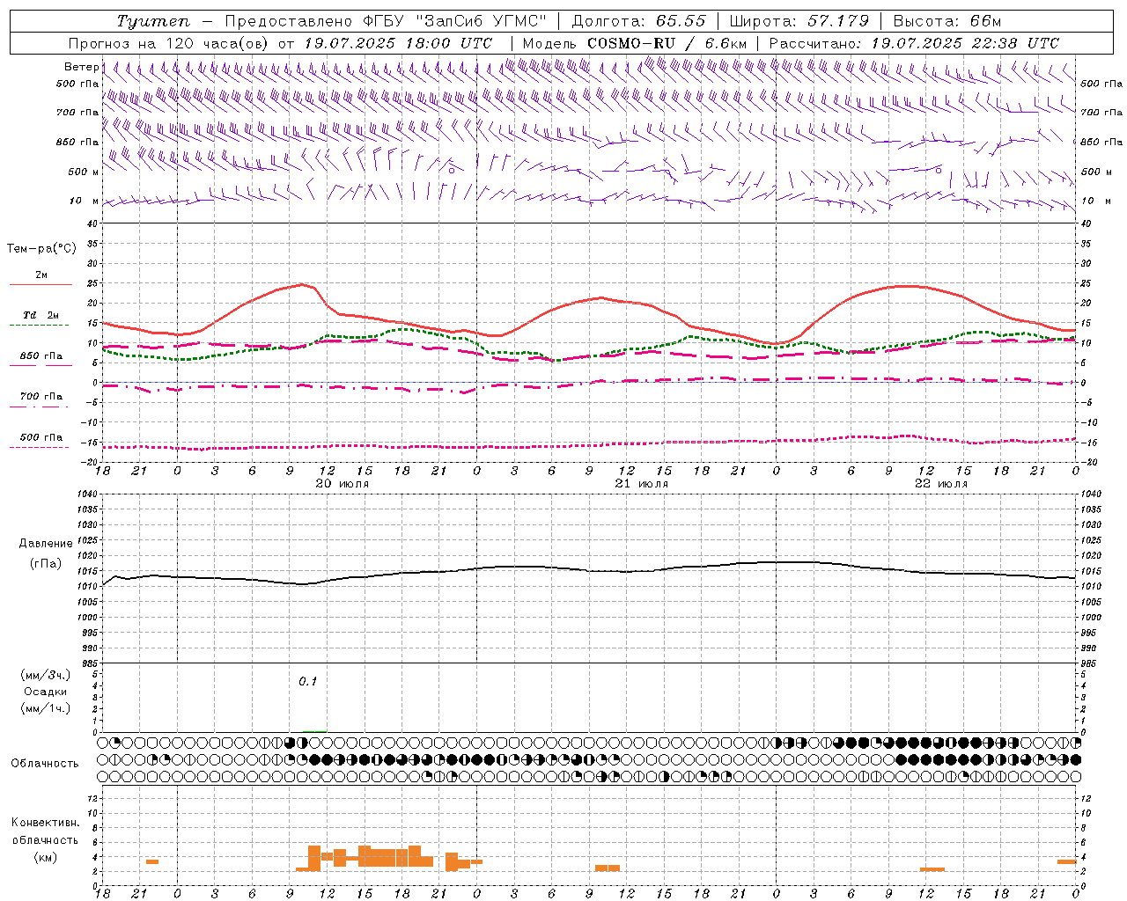The height and width of the screenshot is (901, 1127).
Task: Click the Тем-ра(°C) panel label
Action: click(x=41, y=249)
